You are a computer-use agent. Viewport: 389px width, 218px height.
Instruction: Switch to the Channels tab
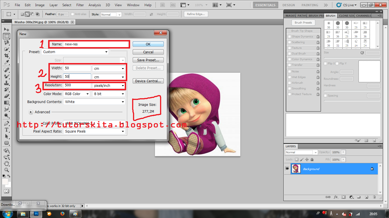[x=364, y=16]
